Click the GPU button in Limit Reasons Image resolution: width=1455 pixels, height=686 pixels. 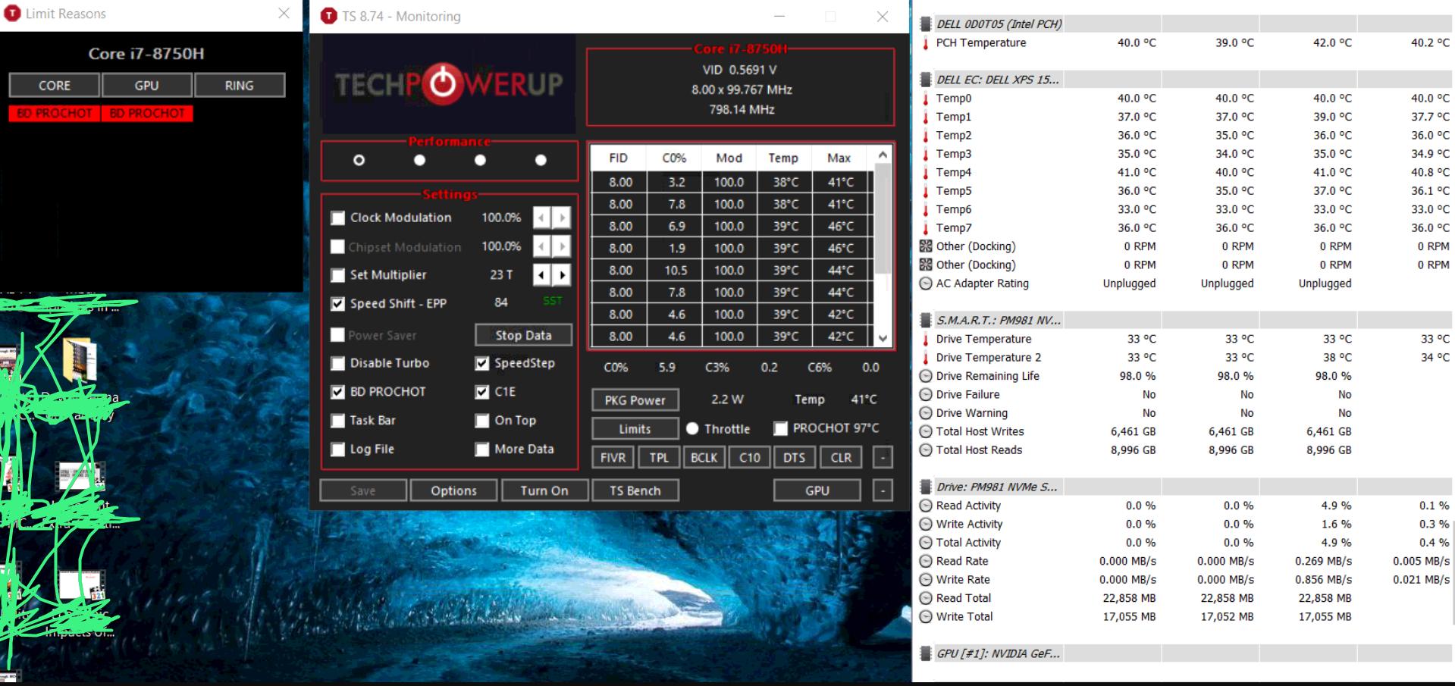(147, 86)
